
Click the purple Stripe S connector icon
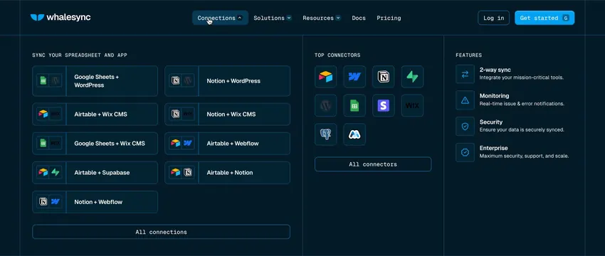click(x=384, y=106)
